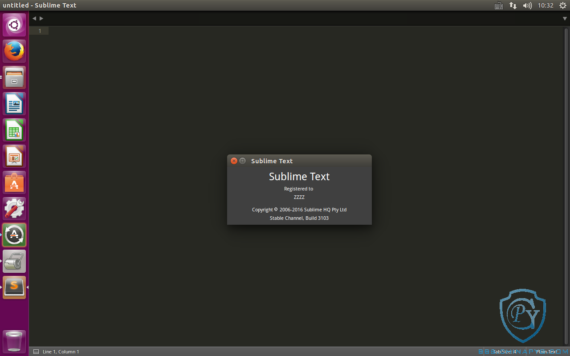570x356 pixels.
Task: Click the Line 1, Column 1 status text
Action: 61,352
